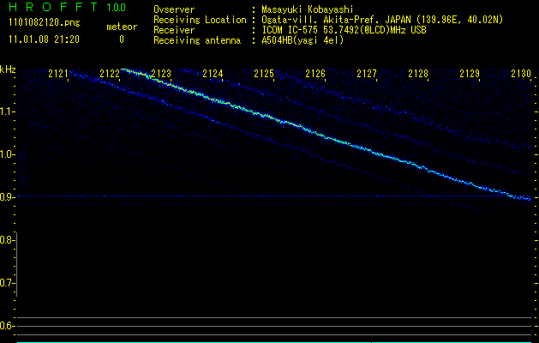Click the 2122 time marker

click(x=110, y=74)
